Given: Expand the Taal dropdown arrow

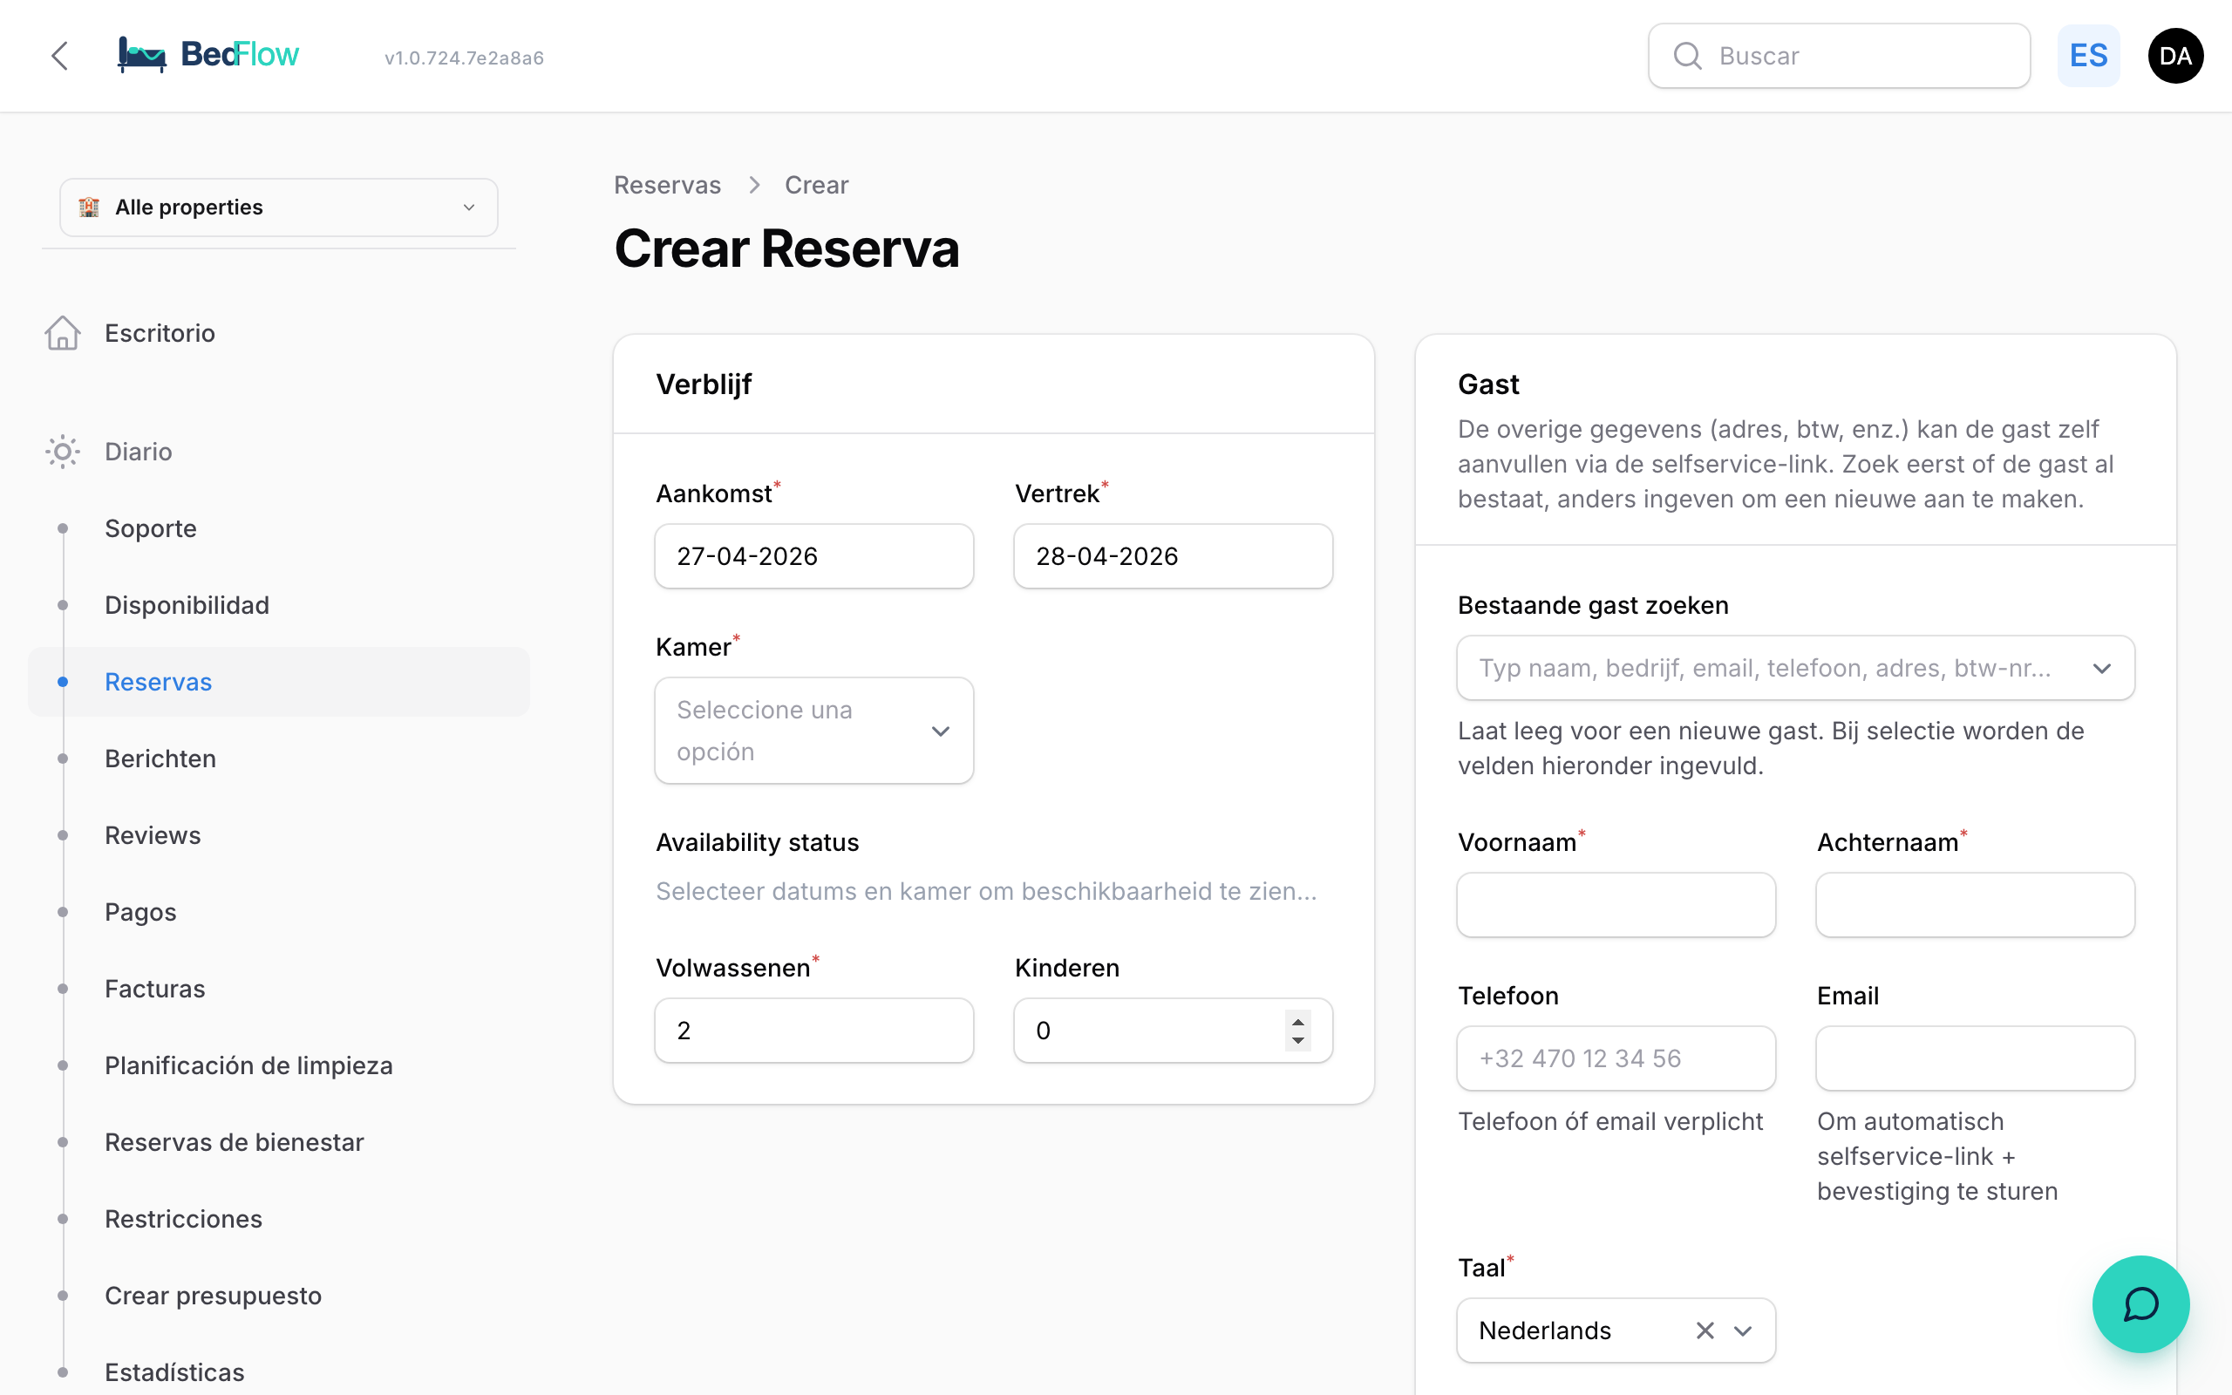Looking at the screenshot, I should (x=1742, y=1330).
